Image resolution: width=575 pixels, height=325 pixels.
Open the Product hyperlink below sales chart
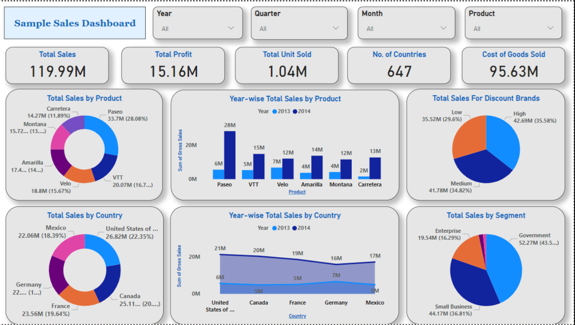pyautogui.click(x=297, y=192)
